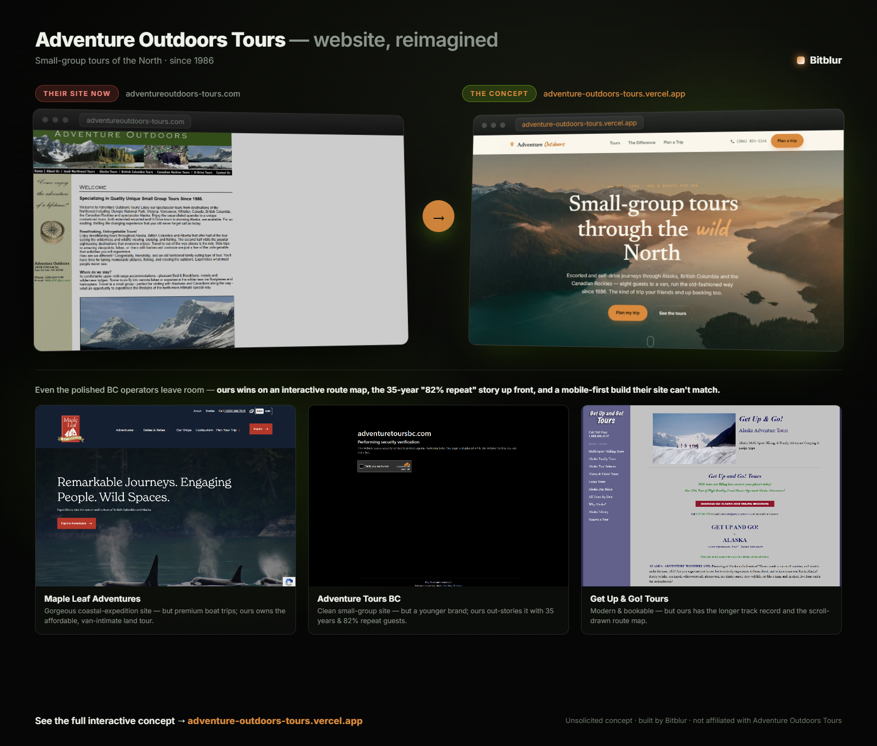
Task: Click the Get Up and Go! Tours sidebar logo
Action: pyautogui.click(x=606, y=417)
